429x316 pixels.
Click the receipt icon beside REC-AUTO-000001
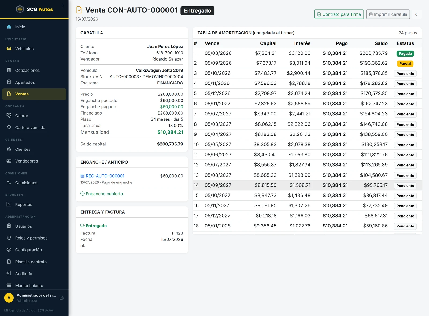pyautogui.click(x=83, y=176)
